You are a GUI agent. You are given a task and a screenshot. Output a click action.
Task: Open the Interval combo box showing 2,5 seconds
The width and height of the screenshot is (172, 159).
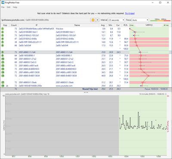[116, 20]
